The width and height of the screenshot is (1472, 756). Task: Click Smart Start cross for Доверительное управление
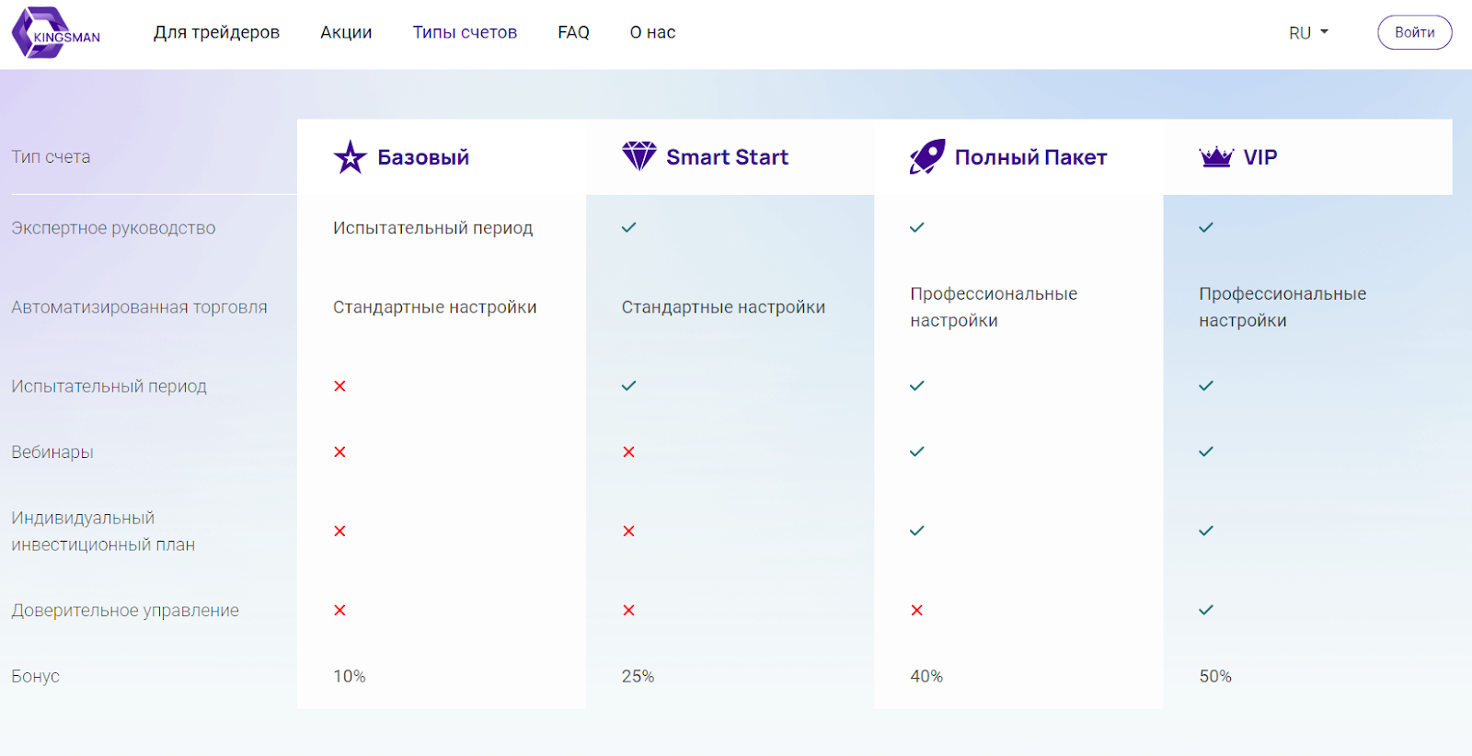[x=628, y=611]
